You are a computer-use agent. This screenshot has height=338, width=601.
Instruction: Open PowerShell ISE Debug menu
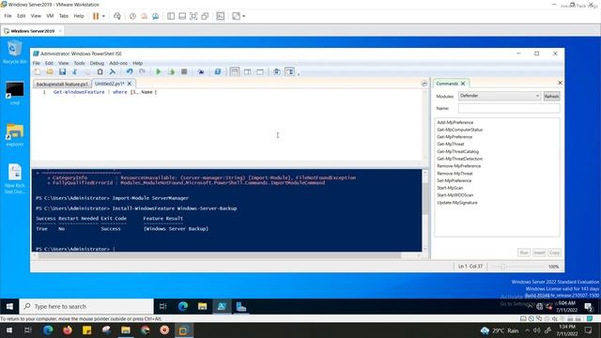click(97, 63)
